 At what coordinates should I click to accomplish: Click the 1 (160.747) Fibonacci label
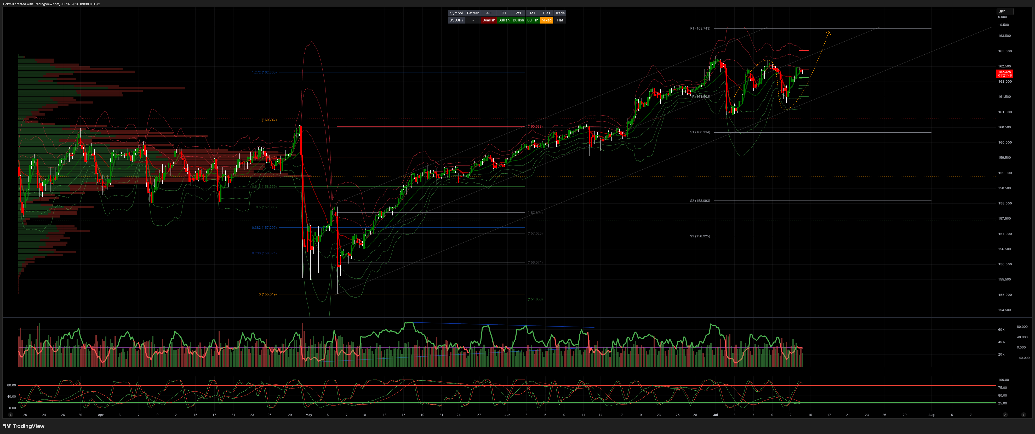pos(268,120)
